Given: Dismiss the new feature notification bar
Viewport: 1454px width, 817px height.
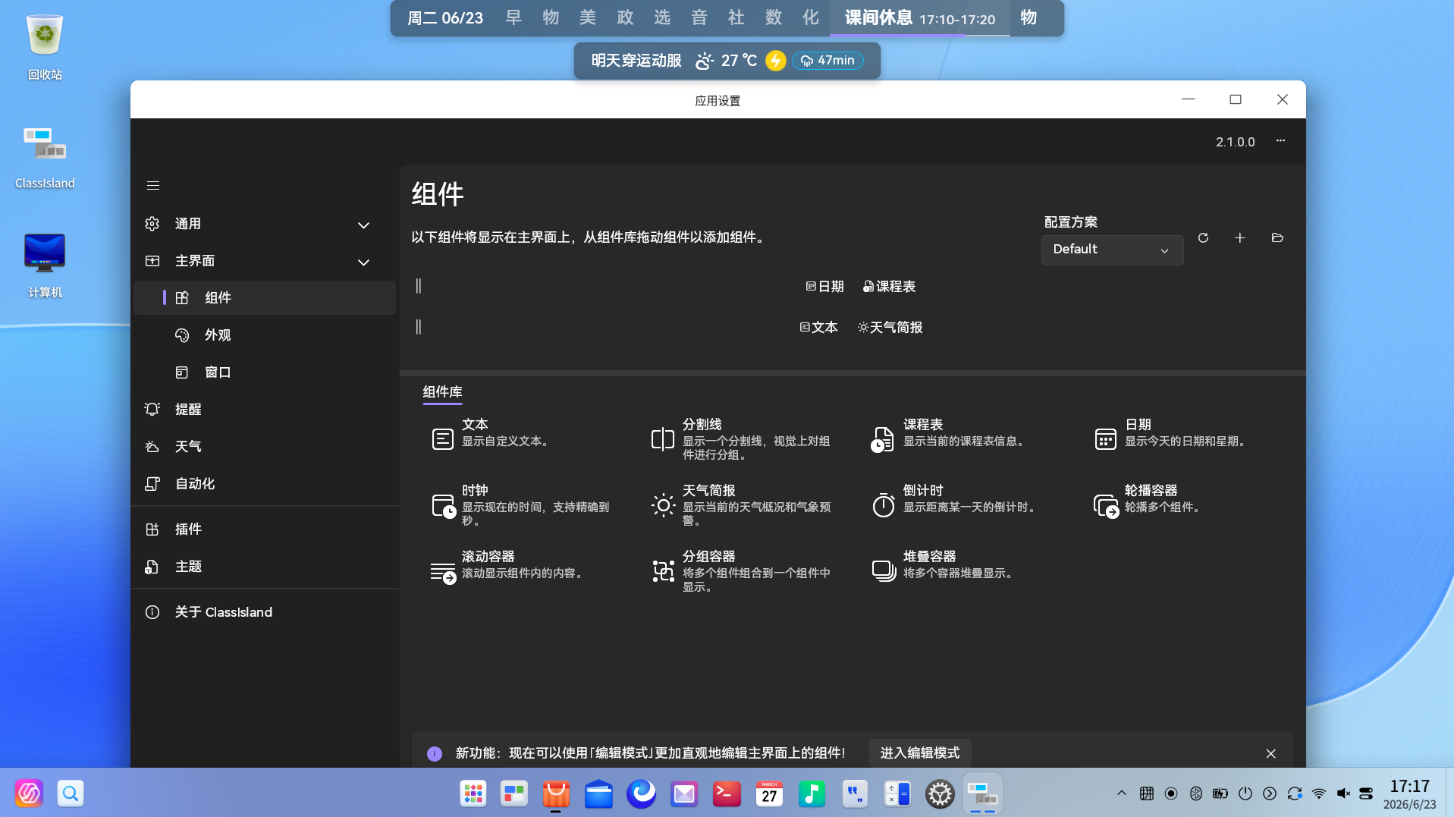Looking at the screenshot, I should click(x=1270, y=753).
